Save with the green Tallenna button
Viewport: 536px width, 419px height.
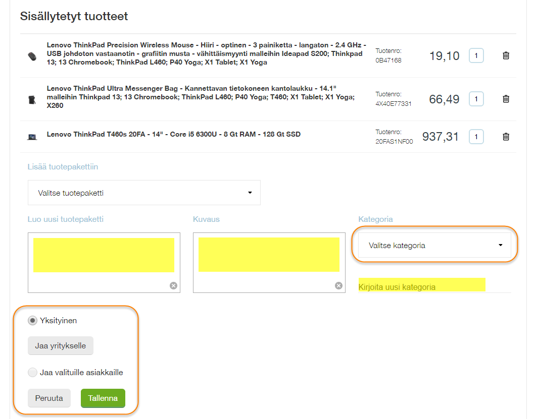tap(103, 398)
